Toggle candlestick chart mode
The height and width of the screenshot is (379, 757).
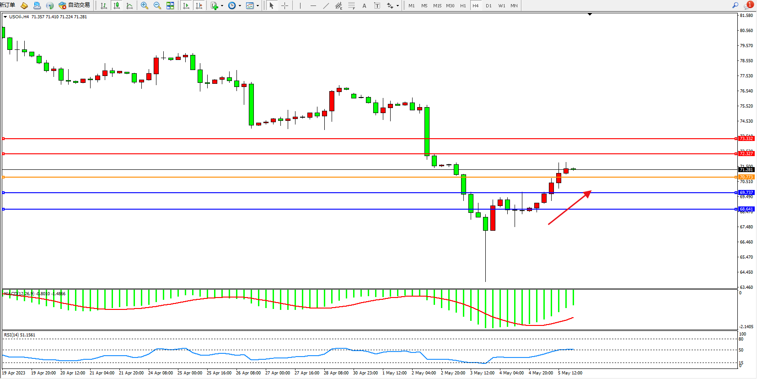[x=117, y=5]
